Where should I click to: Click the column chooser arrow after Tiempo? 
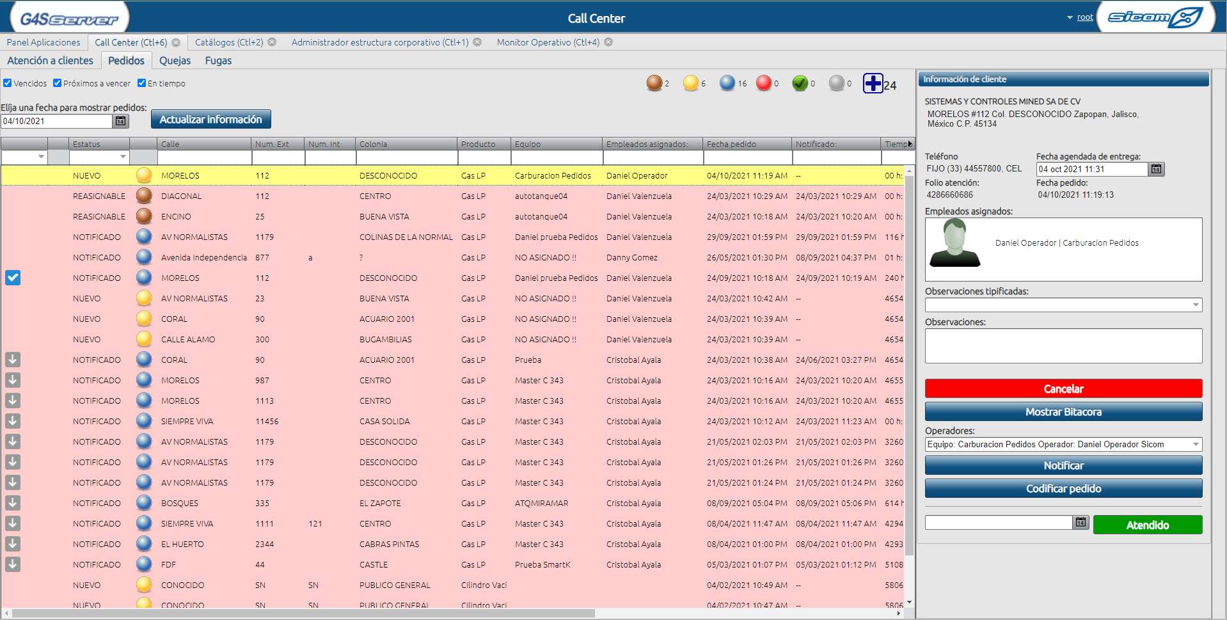[x=910, y=144]
